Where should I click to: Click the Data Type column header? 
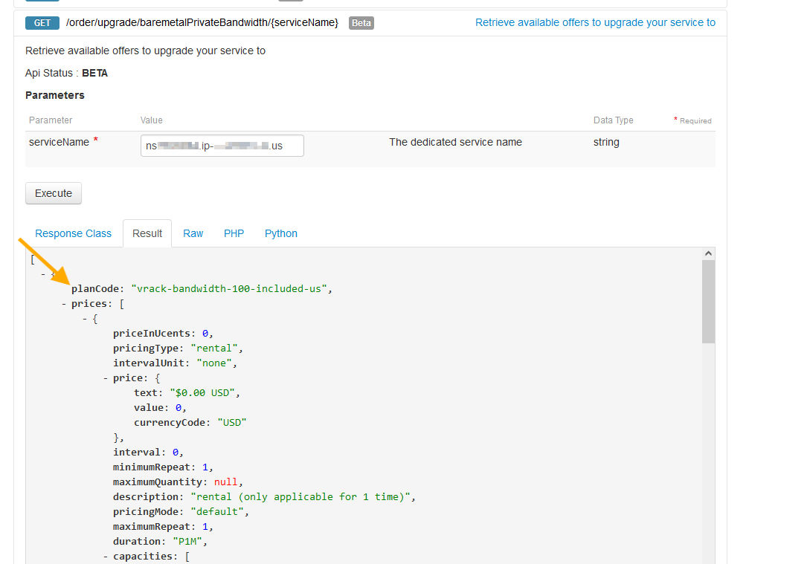coord(613,120)
